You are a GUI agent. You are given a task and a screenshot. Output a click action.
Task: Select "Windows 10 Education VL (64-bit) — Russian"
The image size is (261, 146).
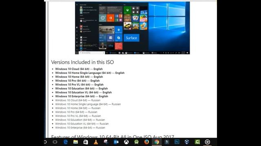[82, 124]
